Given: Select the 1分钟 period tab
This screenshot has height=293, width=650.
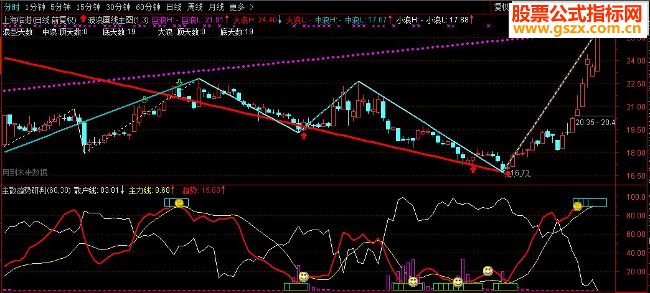Looking at the screenshot, I should [35, 7].
